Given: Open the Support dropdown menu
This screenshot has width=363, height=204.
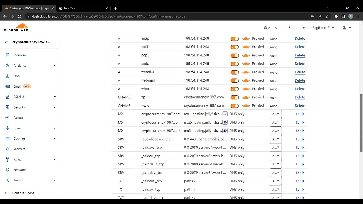Looking at the screenshot, I should point(297,28).
